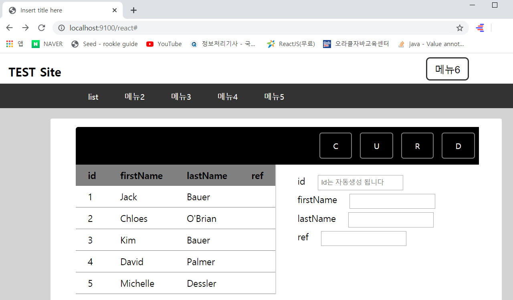Click the YouTube favicon in bookmarks bar
This screenshot has width=513, height=300.
(x=150, y=44)
